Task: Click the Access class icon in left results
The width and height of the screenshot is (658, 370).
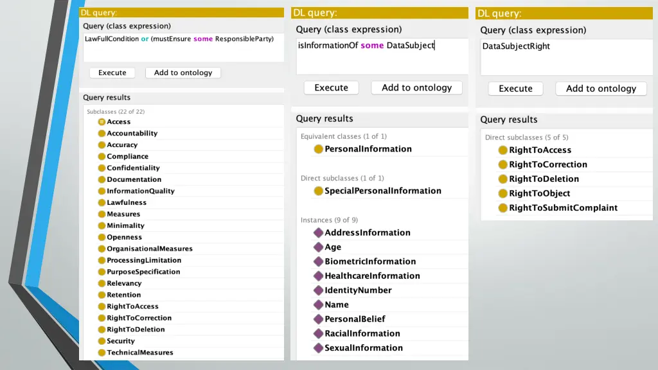Action: (x=102, y=121)
